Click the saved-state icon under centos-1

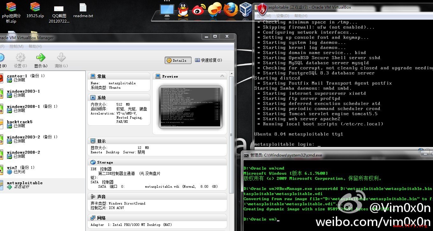[x=10, y=80]
